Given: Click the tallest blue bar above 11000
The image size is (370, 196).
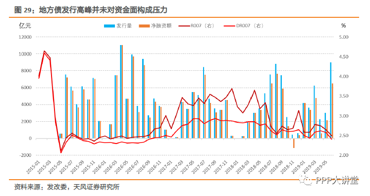Looking at the screenshot, I should (121, 92).
